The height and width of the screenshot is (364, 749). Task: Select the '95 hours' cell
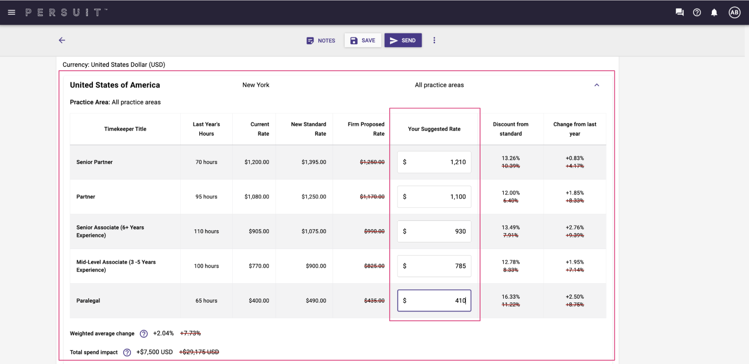(x=206, y=196)
